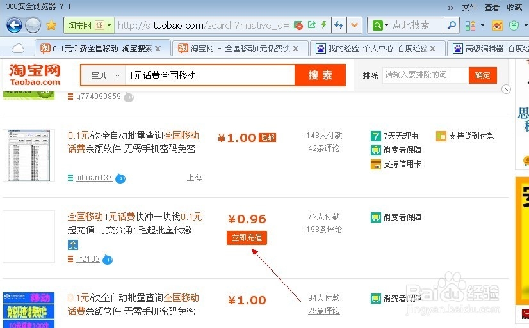Open the extensions grid icon
529x328 pixels.
470,26
